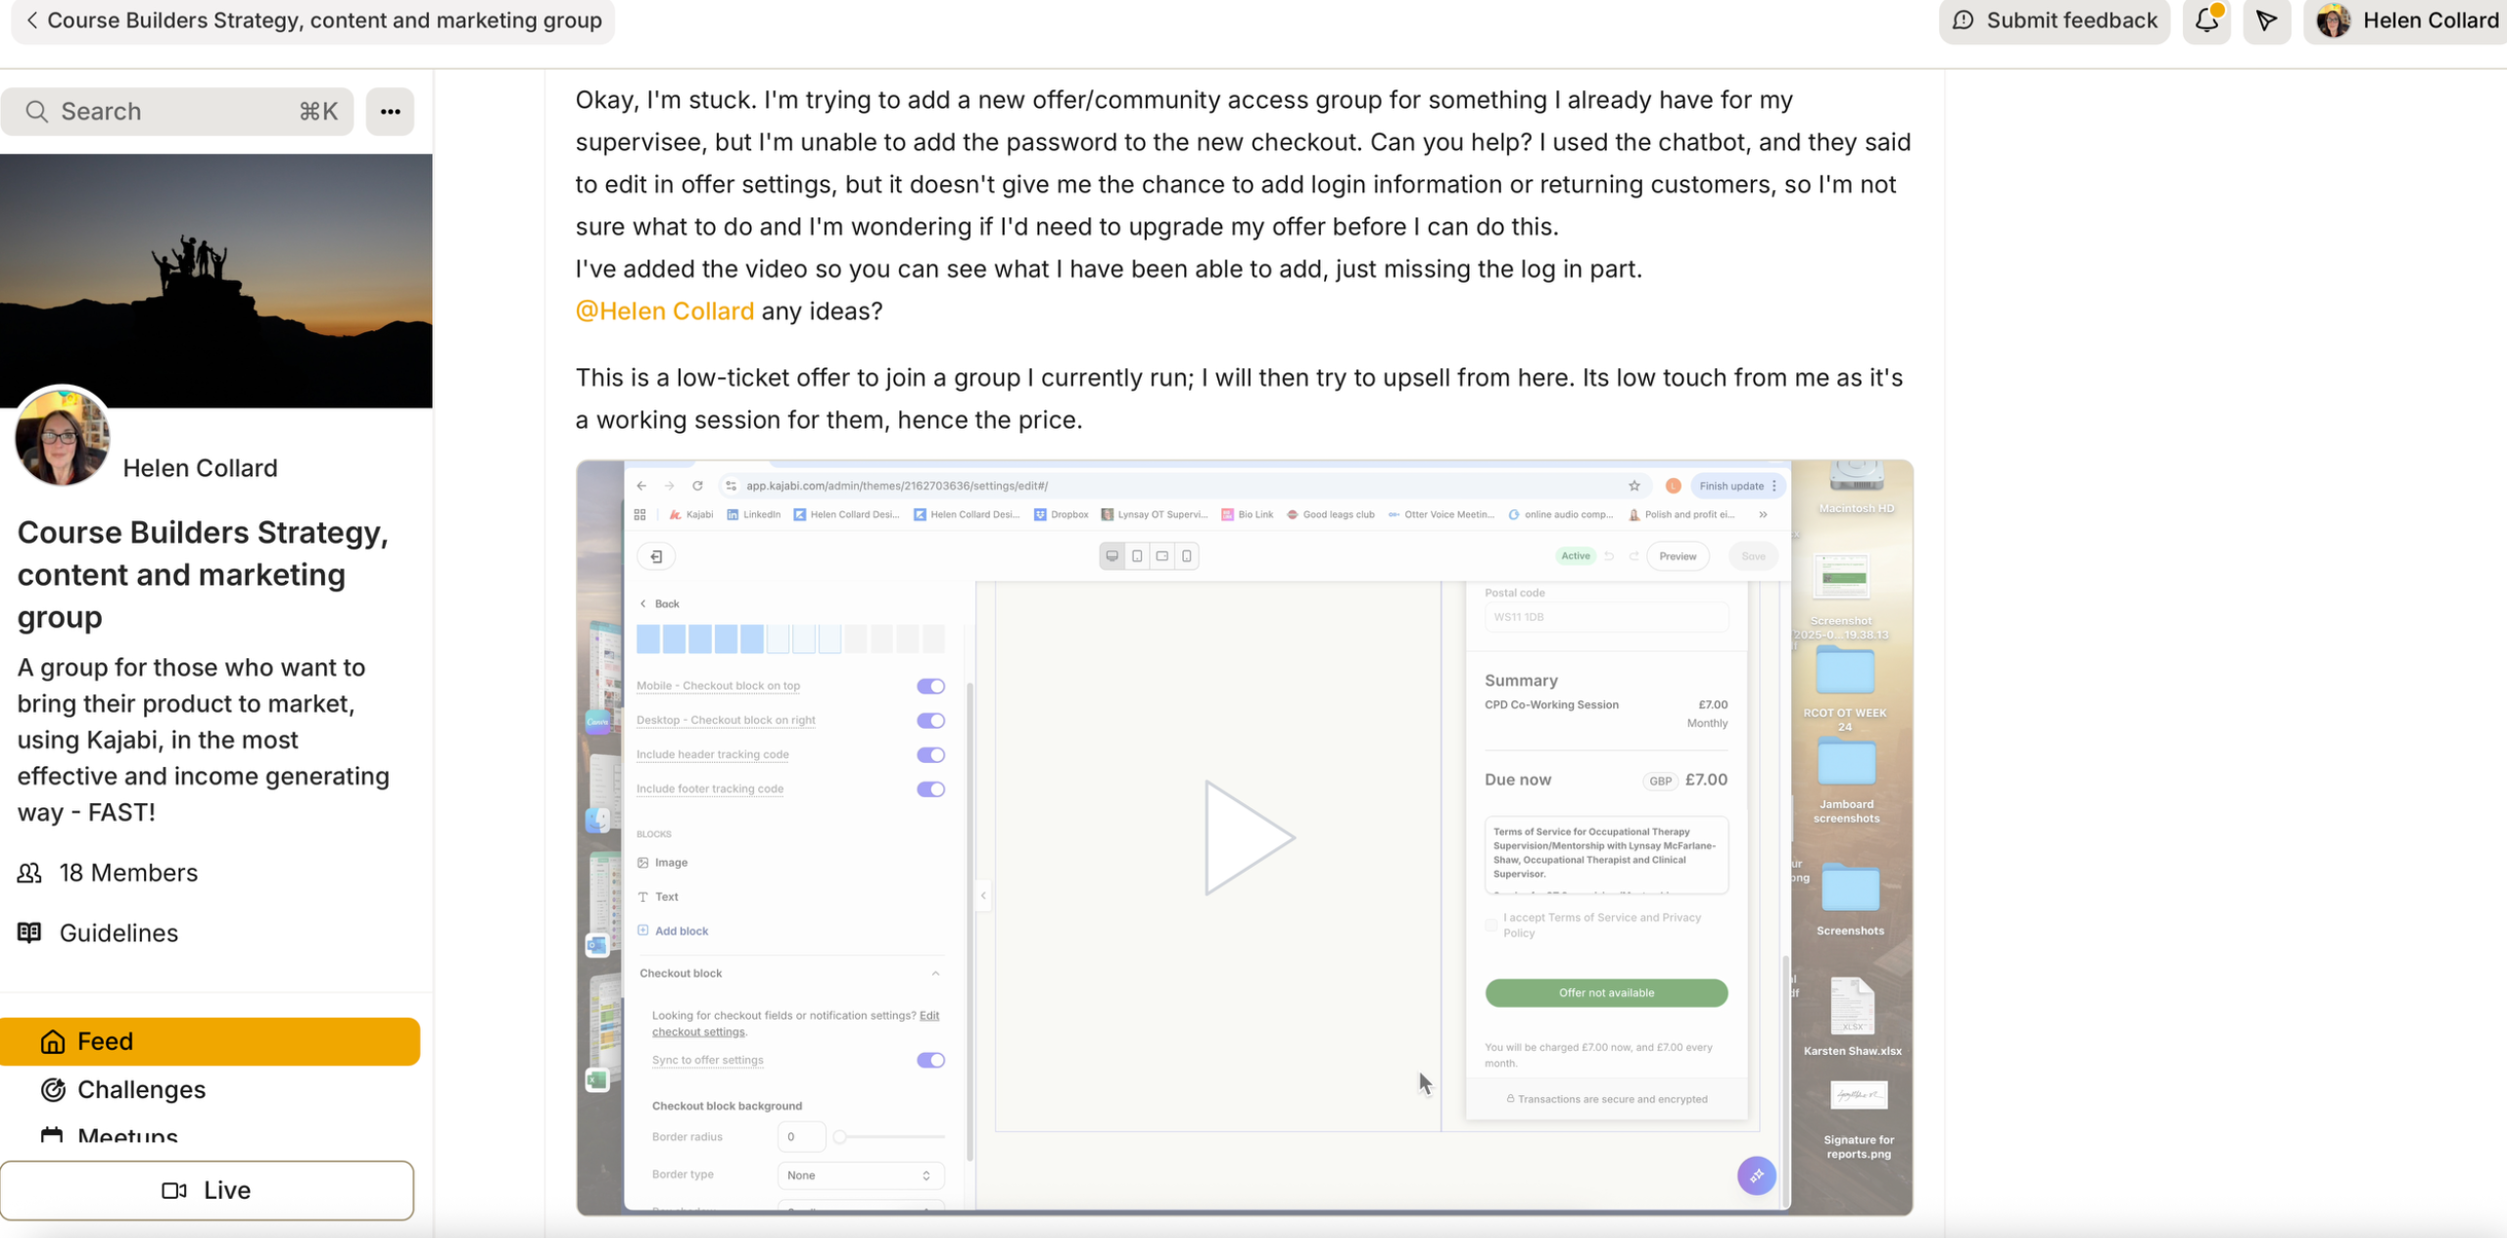Go back via the header chevron arrow
The height and width of the screenshot is (1238, 2507).
click(x=32, y=21)
